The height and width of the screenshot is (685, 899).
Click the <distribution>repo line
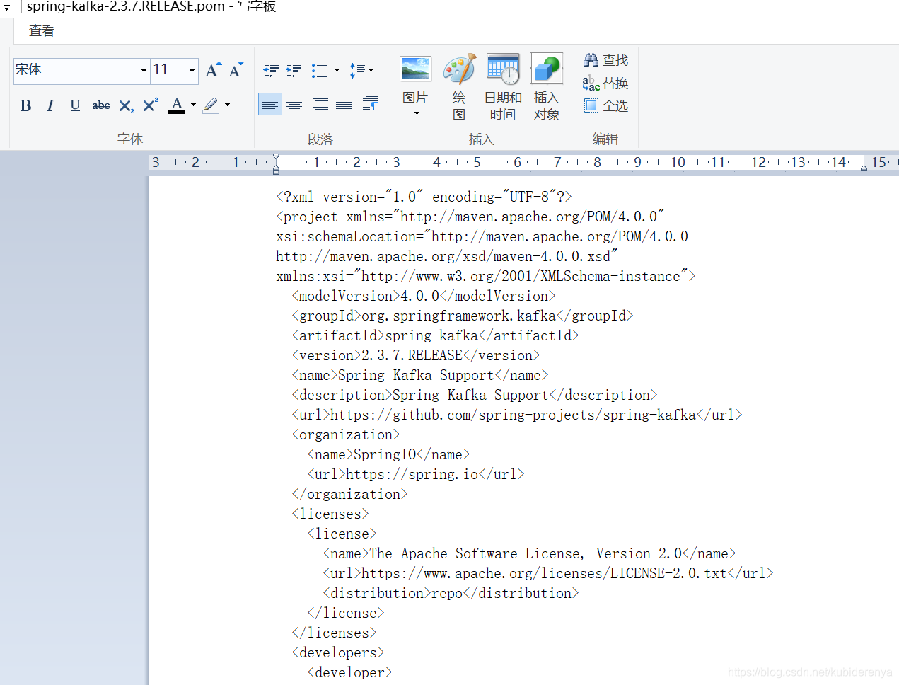(x=451, y=593)
